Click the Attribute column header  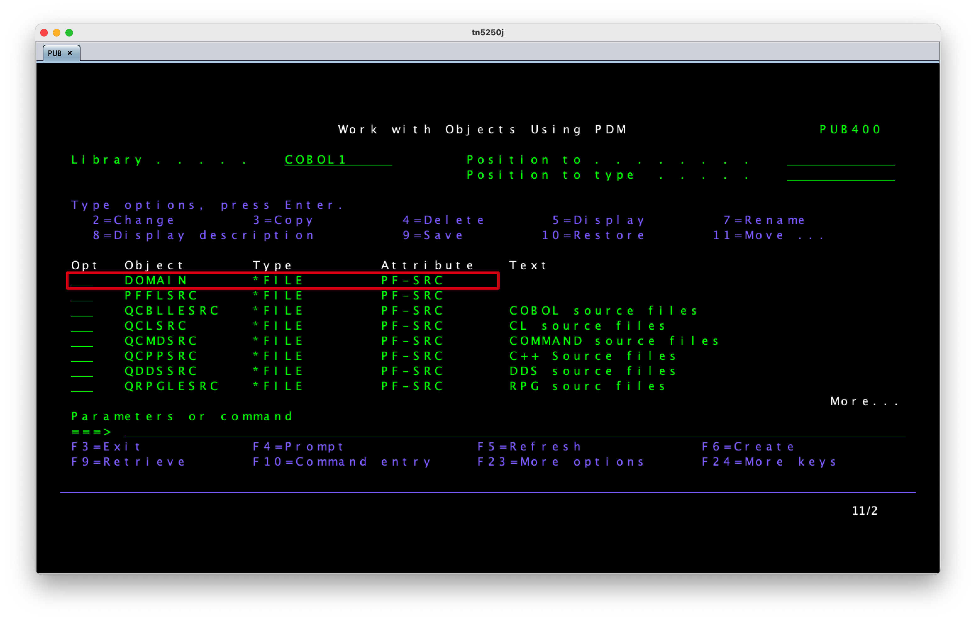(427, 265)
